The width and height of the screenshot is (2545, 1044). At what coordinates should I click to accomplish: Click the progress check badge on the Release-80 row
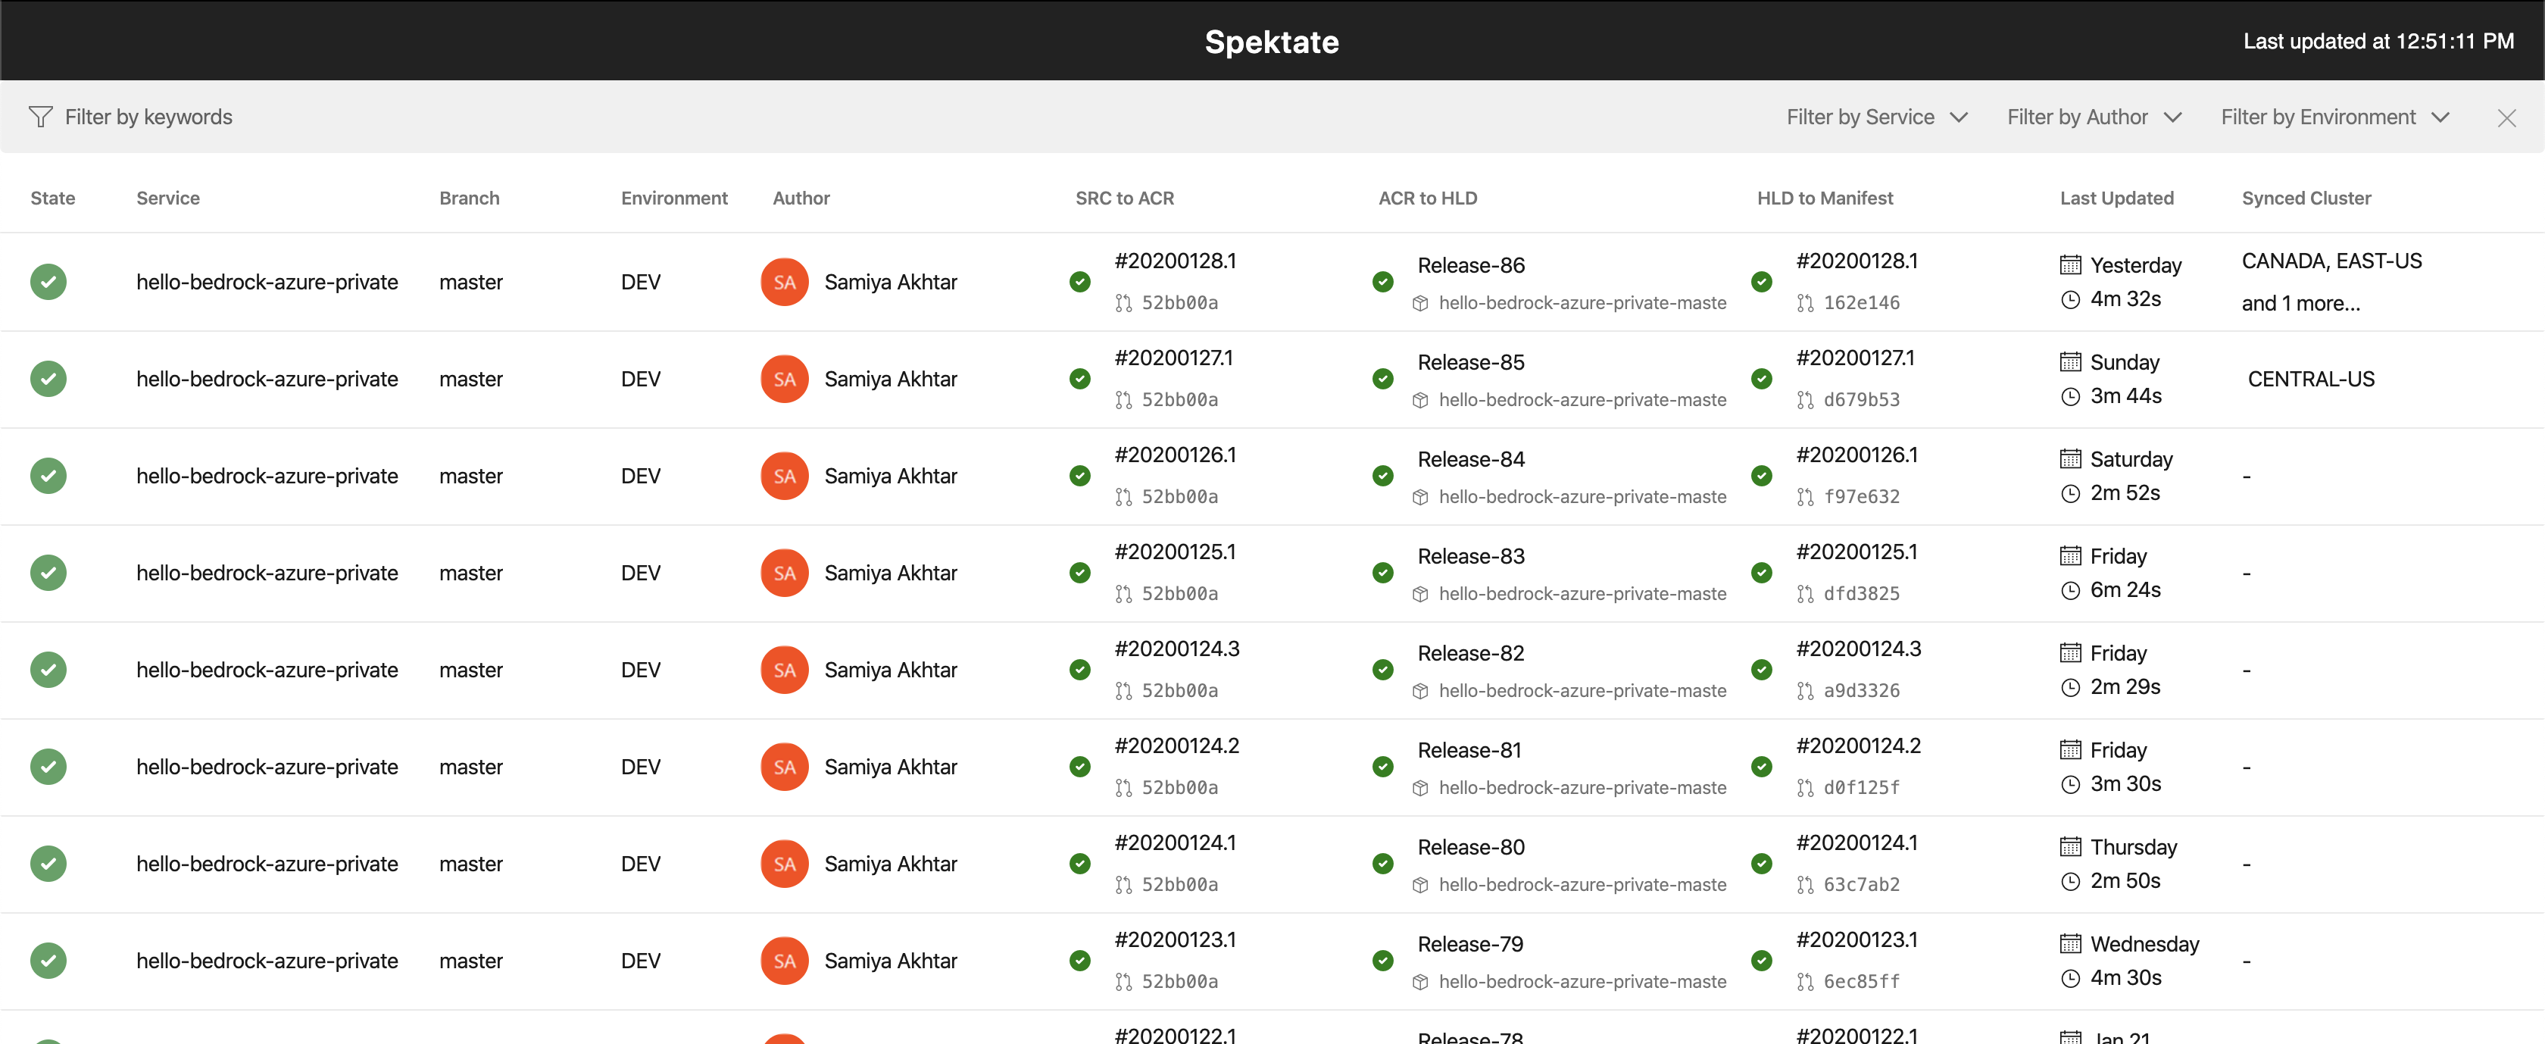coord(1382,862)
